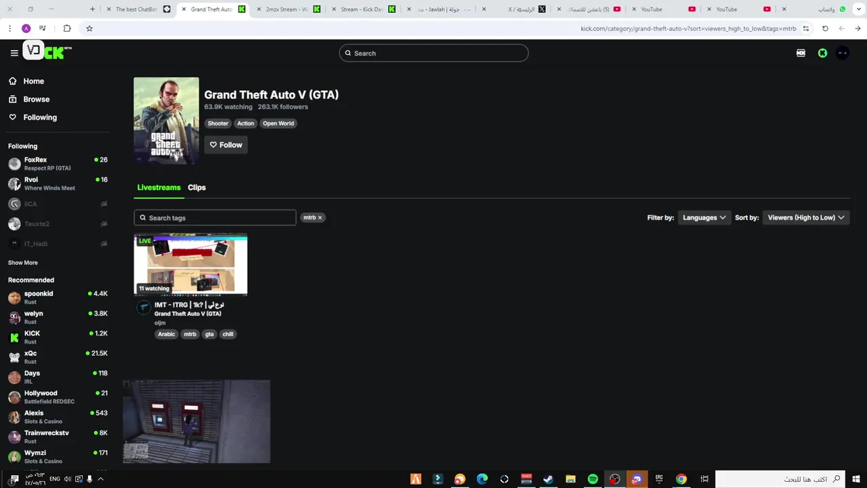867x488 pixels.
Task: Open Spotify from the taskbar
Action: 593,479
